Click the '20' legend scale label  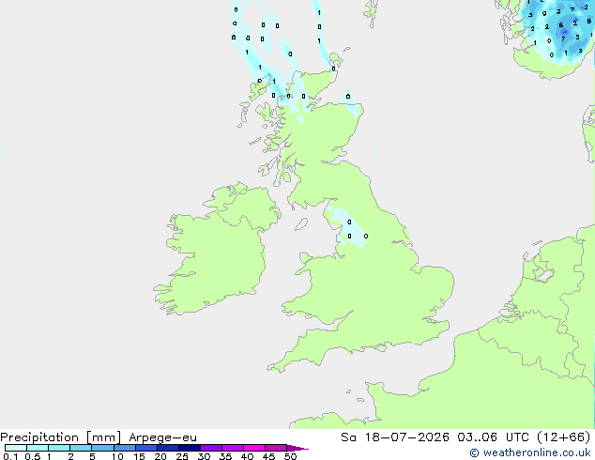tap(160, 456)
